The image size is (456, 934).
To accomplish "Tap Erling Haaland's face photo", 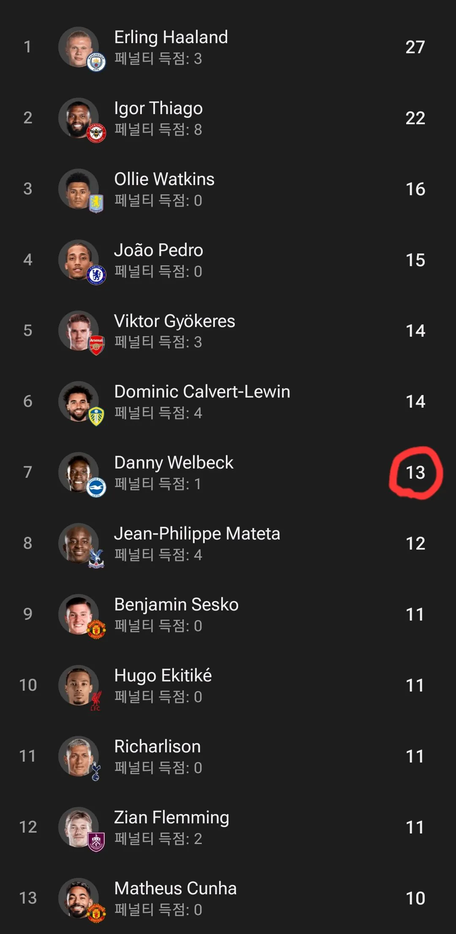I will tap(79, 47).
